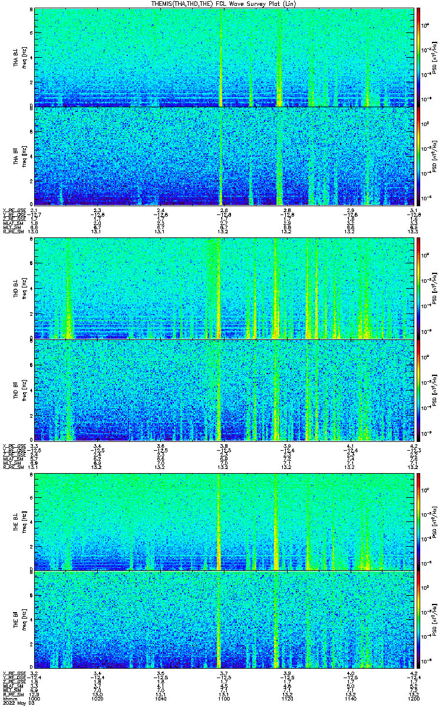The image size is (442, 707).
Task: Click R_RE_SM row label beneath THD panels
Action: [x=12, y=468]
